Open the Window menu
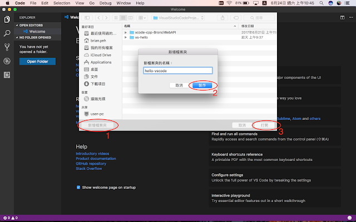 pos(123,3)
